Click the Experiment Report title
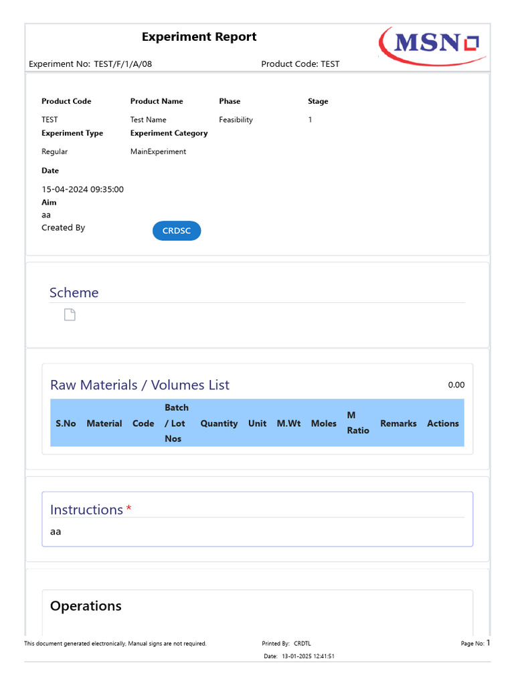The height and width of the screenshot is (685, 514). (x=199, y=37)
